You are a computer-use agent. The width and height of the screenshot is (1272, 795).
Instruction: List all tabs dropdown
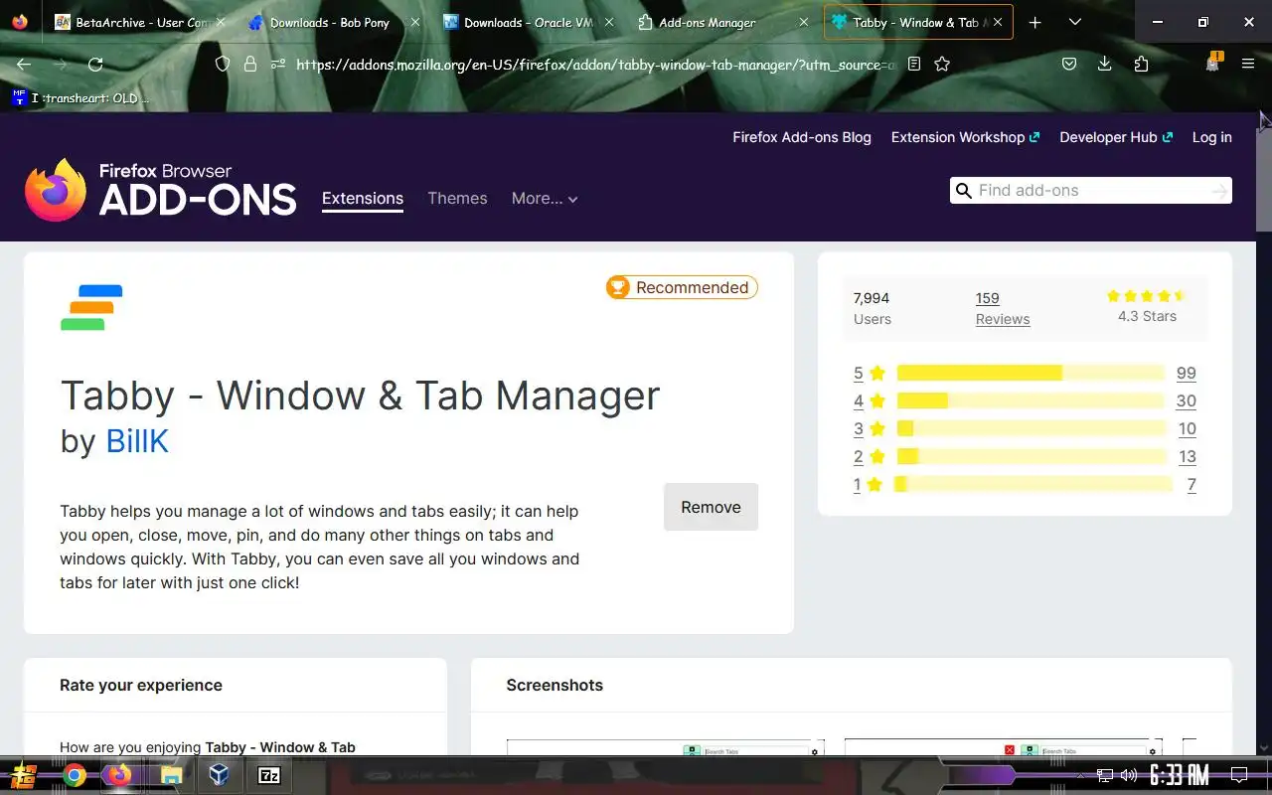1074,22
